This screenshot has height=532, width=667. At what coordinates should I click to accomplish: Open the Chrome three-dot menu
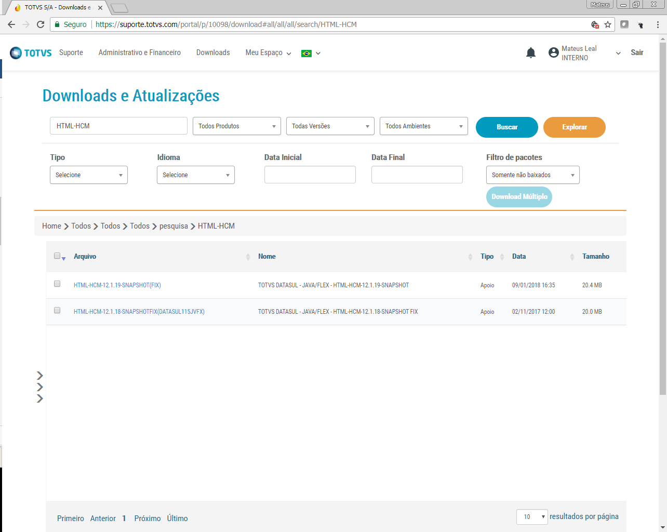tap(658, 24)
